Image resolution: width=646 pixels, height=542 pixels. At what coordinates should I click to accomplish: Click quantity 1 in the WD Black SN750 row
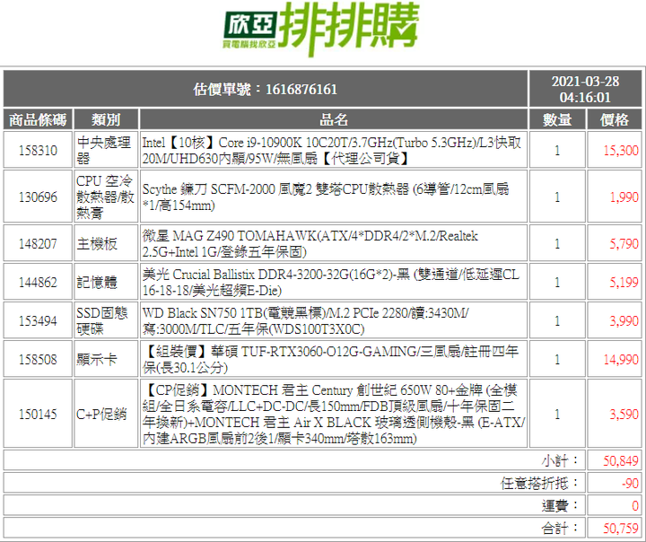(x=557, y=320)
